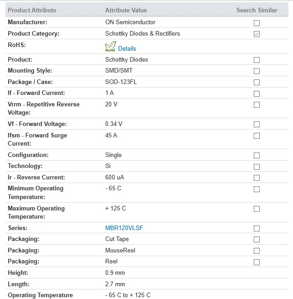Uncheck the Product Category checkbox
This screenshot has height=299, width=293.
tap(256, 34)
